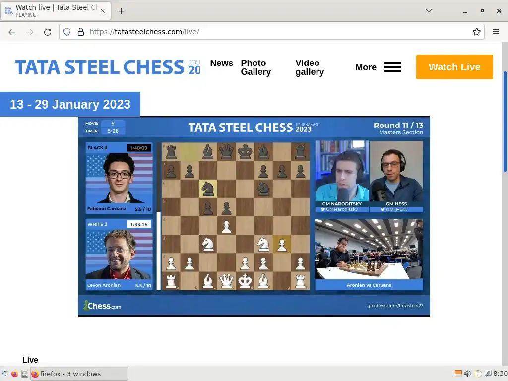Screen dimensions: 508x381
Task: Go forward using the forward arrow
Action: (30, 32)
